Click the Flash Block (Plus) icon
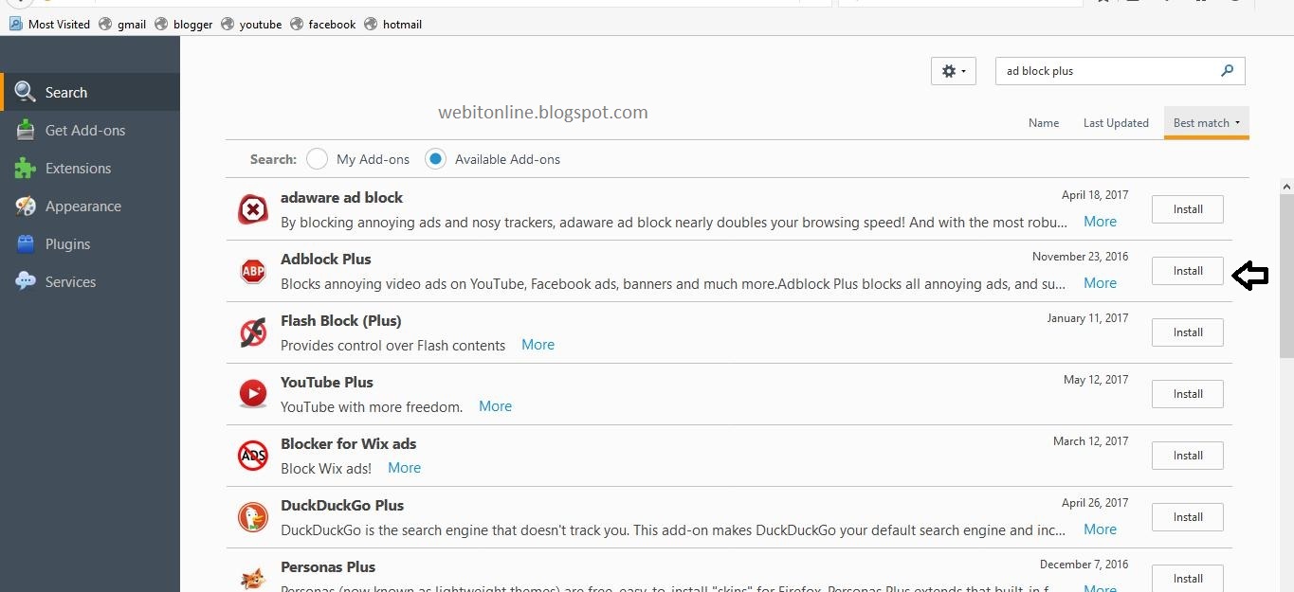The width and height of the screenshot is (1294, 592). (x=253, y=332)
